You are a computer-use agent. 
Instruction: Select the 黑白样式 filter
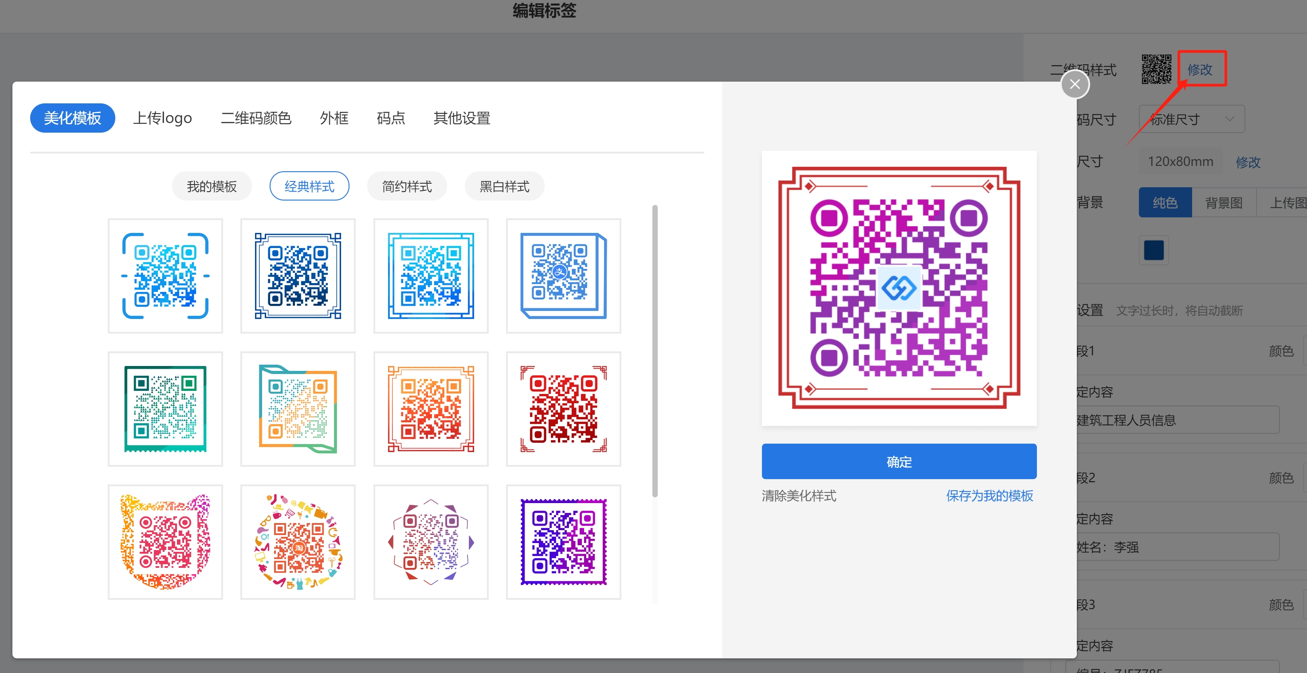pyautogui.click(x=504, y=186)
